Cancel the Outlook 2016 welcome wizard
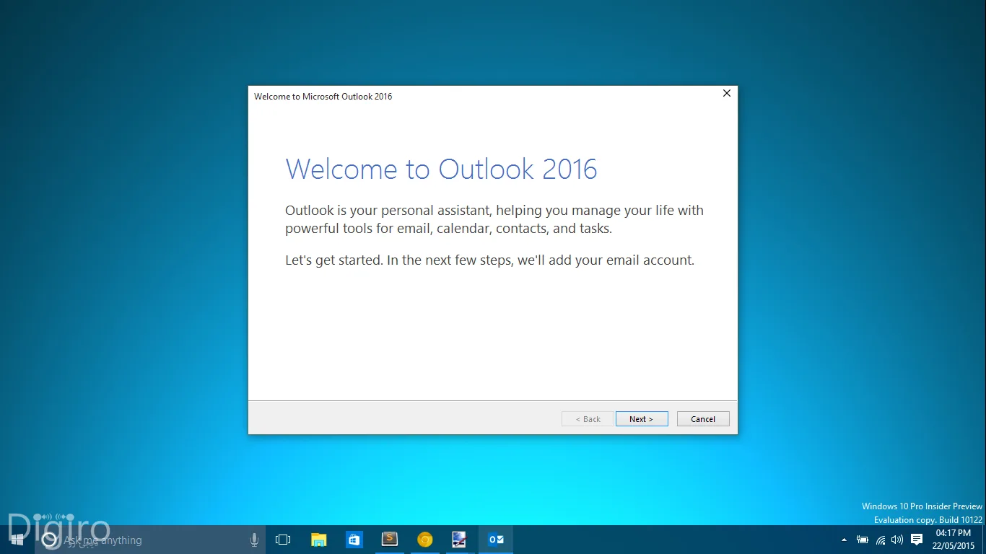The width and height of the screenshot is (986, 554). coord(703,419)
